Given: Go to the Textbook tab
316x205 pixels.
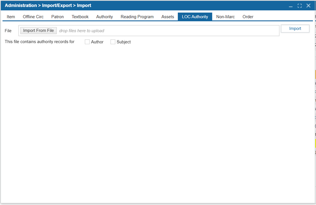Looking at the screenshot, I should [80, 17].
